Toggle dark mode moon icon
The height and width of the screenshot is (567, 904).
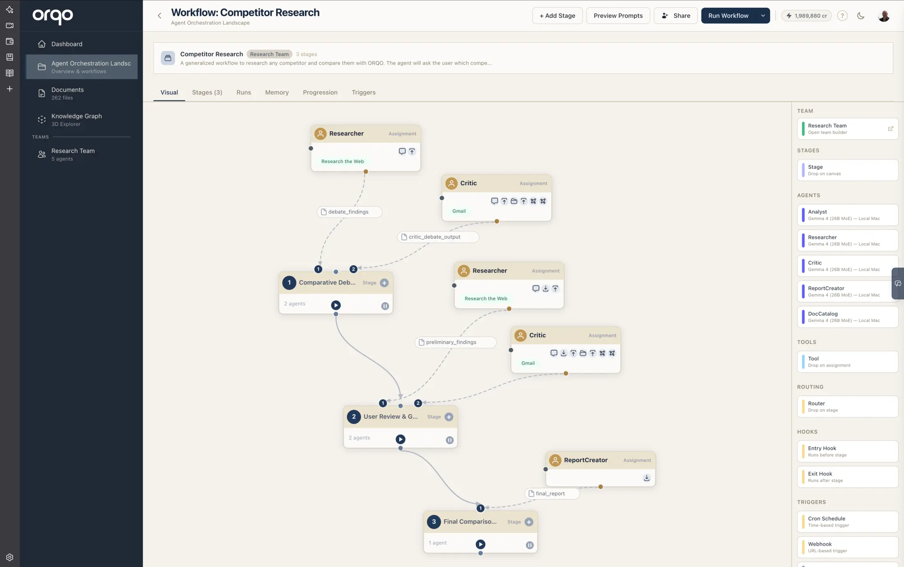[861, 16]
